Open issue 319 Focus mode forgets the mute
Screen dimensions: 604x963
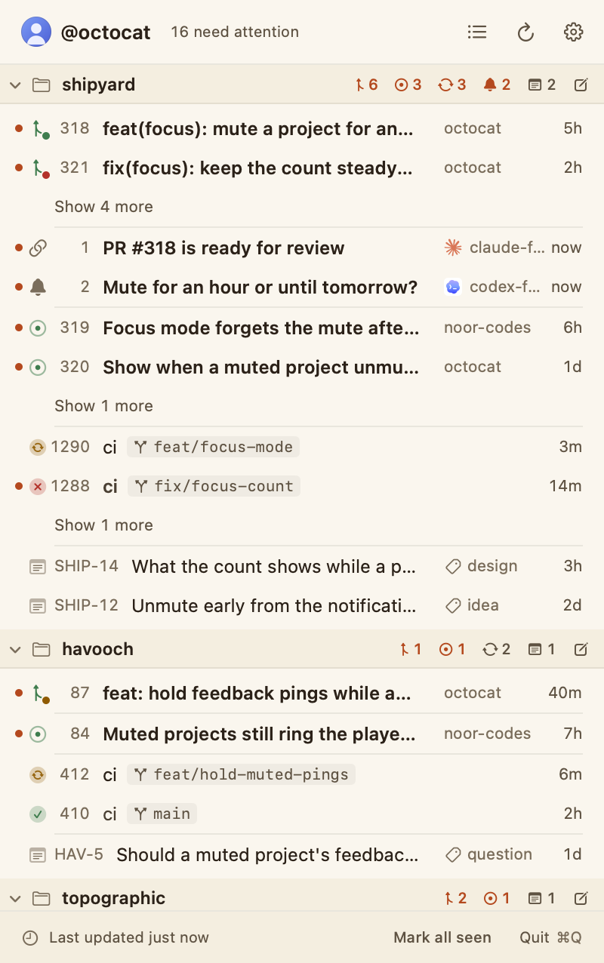pos(302,328)
